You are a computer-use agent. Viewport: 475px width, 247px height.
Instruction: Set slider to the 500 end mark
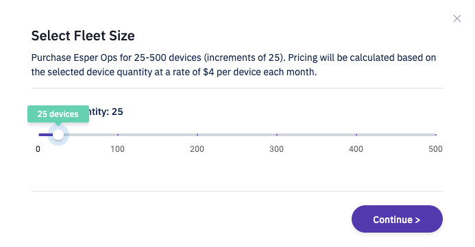point(436,135)
